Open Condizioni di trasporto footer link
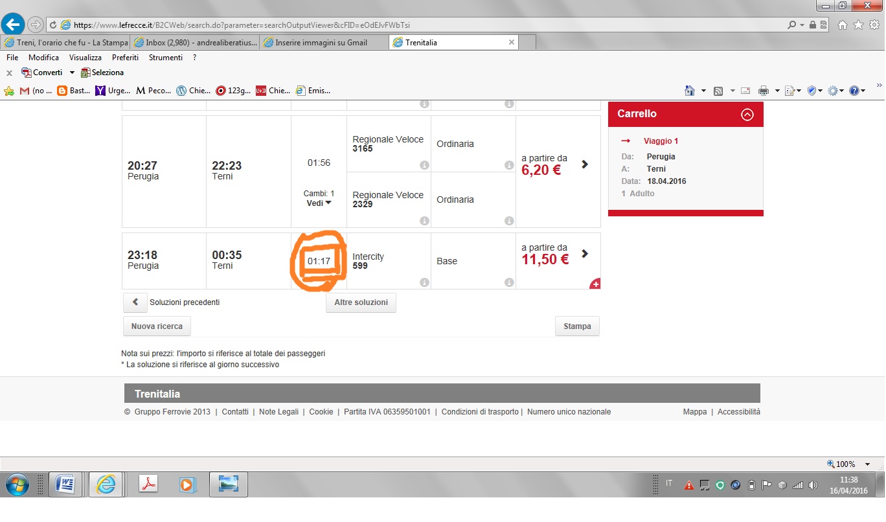 (x=480, y=412)
